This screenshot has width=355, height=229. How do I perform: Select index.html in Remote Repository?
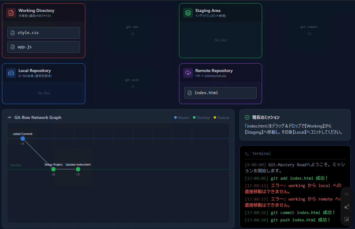(220, 93)
